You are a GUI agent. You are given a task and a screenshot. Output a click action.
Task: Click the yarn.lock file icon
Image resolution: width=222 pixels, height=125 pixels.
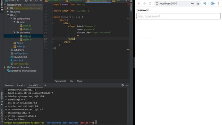(x=11, y=60)
